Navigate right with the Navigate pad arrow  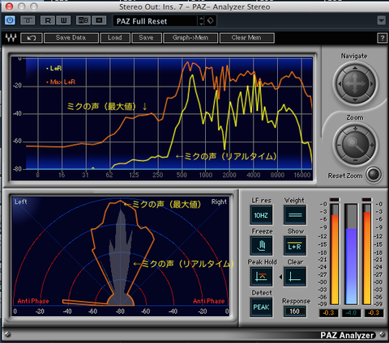(372, 84)
